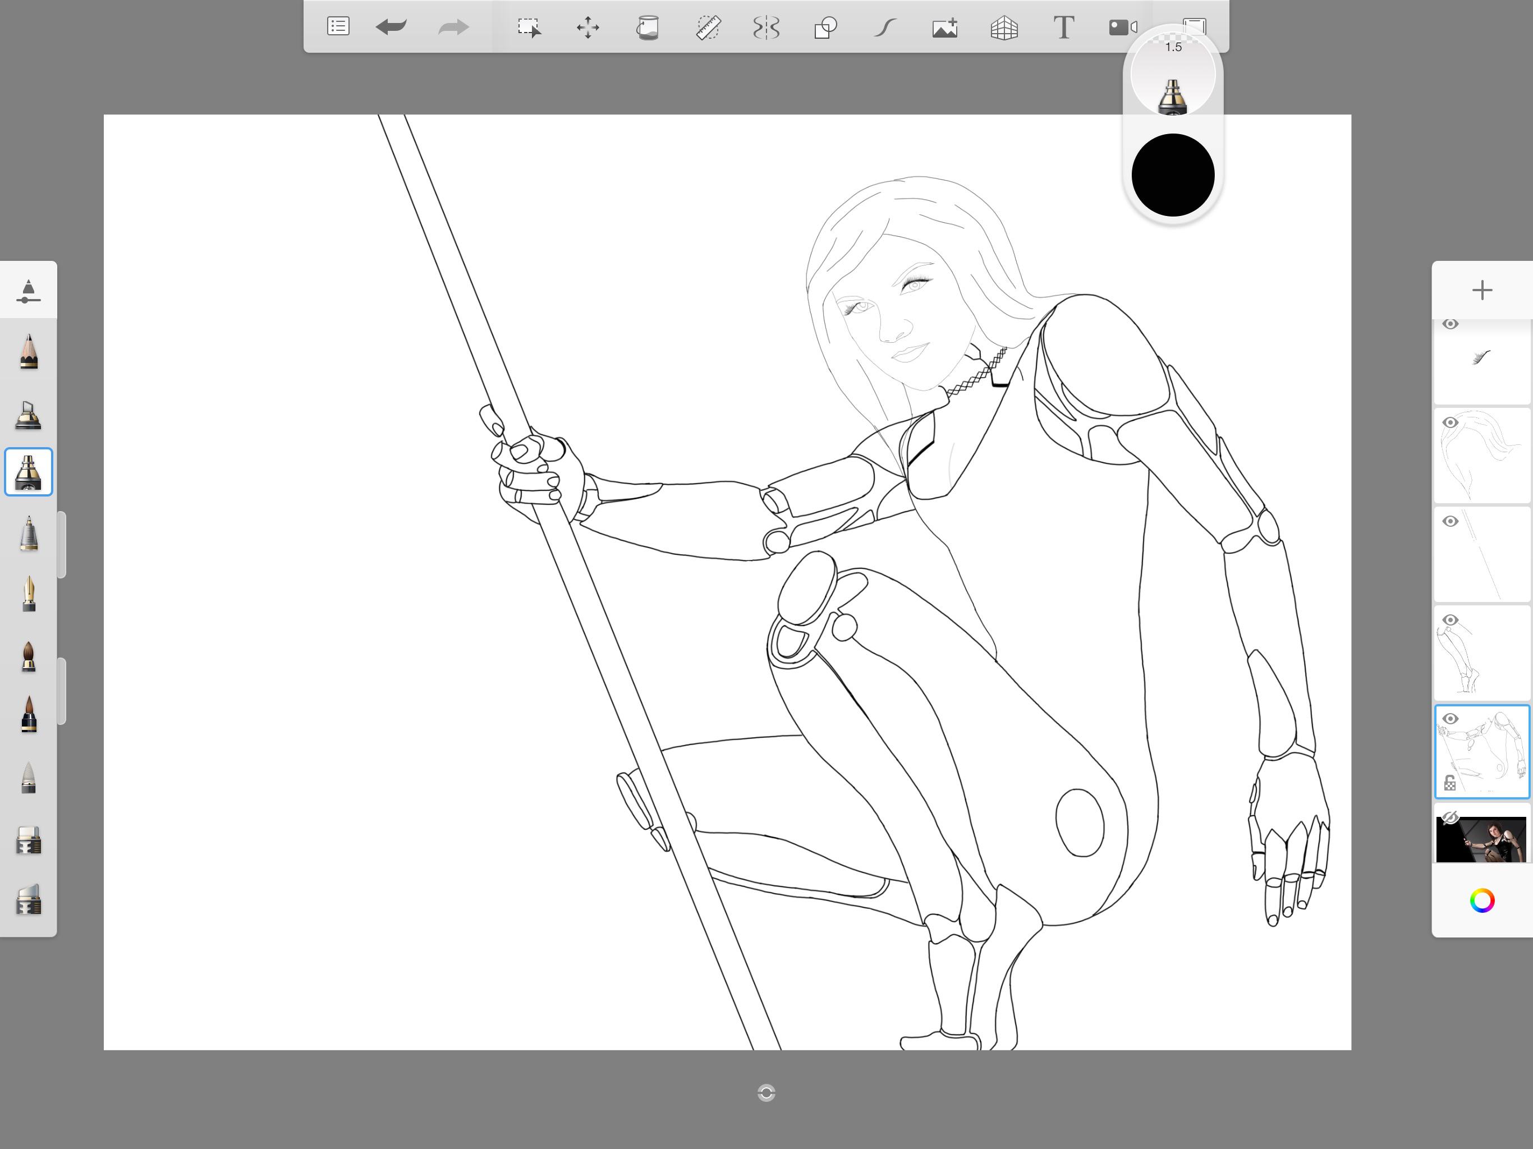Open the perspective grid tool
This screenshot has width=1533, height=1149.
pos(1004,27)
